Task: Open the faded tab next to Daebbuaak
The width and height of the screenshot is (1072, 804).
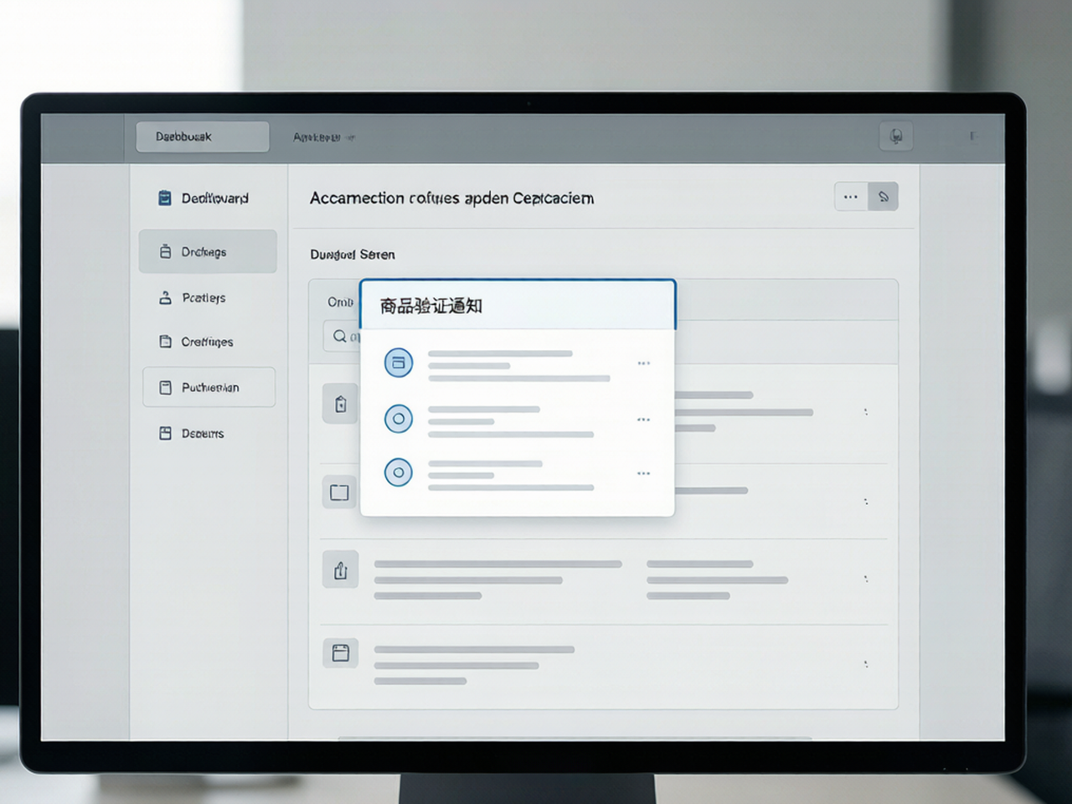Action: [x=323, y=137]
